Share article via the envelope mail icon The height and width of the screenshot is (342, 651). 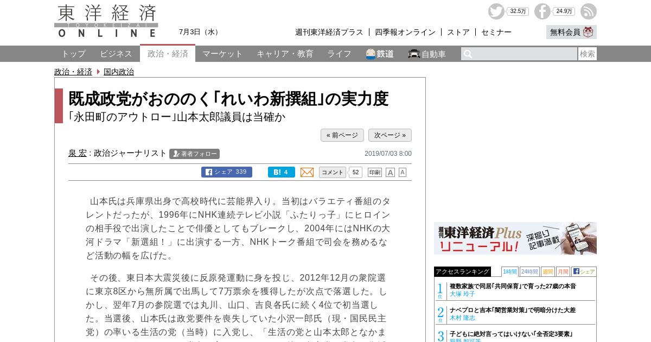pyautogui.click(x=307, y=172)
